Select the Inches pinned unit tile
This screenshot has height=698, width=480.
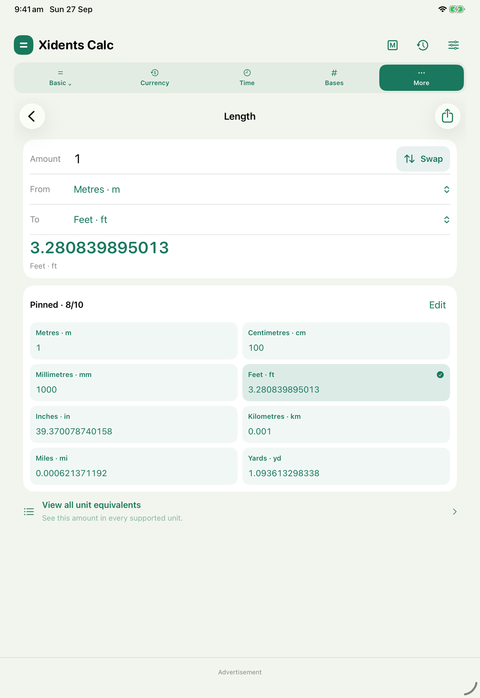pos(134,424)
